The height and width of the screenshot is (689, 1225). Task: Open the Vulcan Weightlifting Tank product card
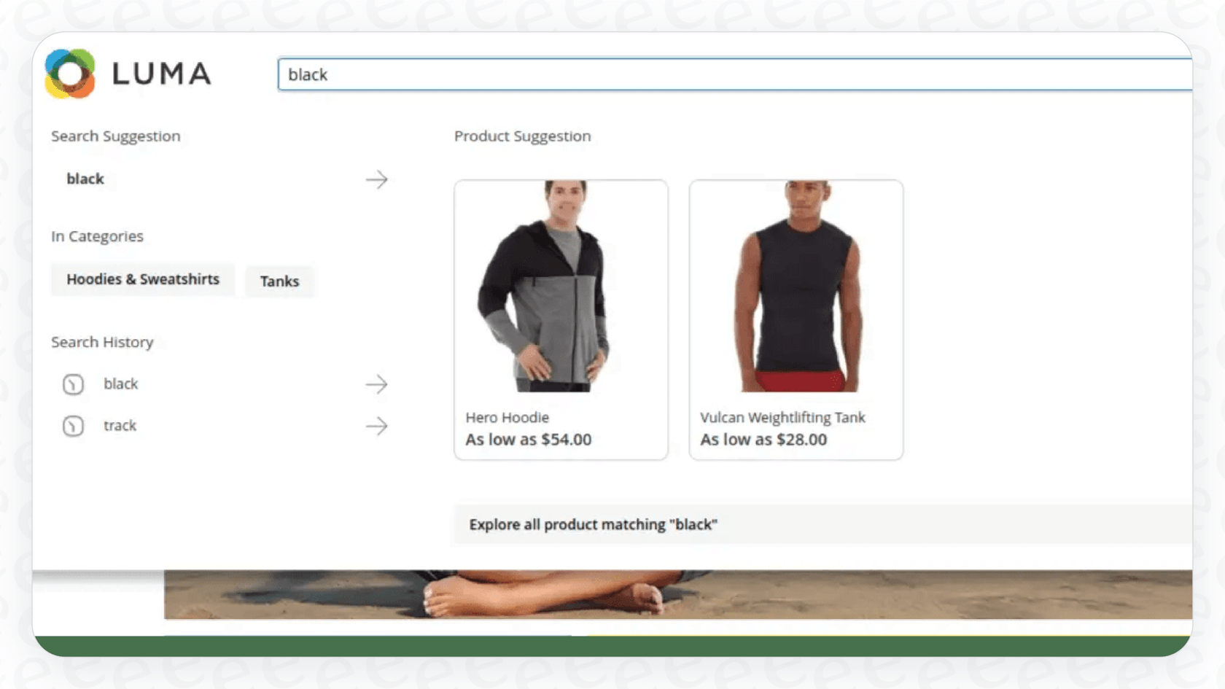click(795, 319)
